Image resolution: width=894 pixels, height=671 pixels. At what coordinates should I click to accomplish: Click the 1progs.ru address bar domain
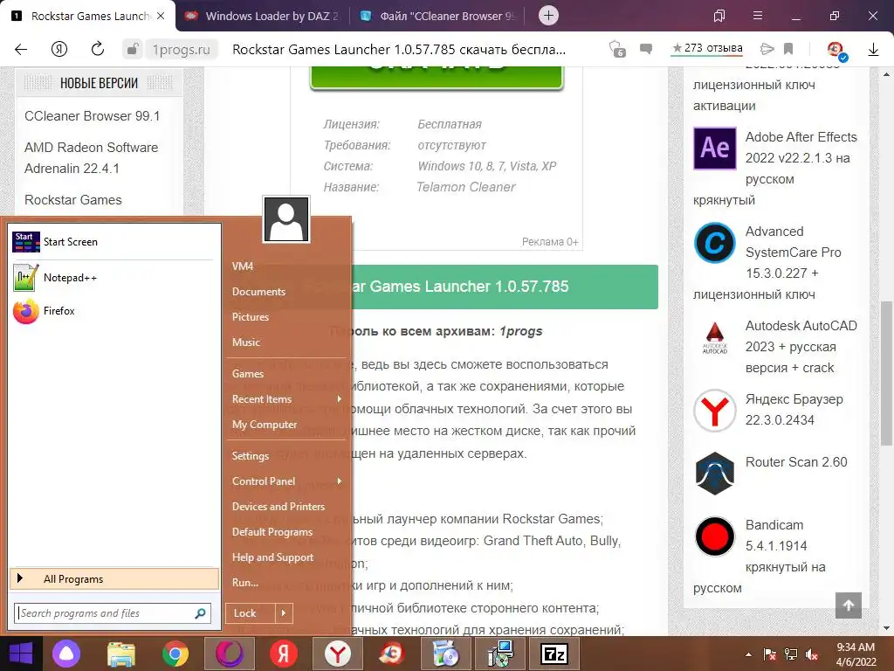(181, 50)
